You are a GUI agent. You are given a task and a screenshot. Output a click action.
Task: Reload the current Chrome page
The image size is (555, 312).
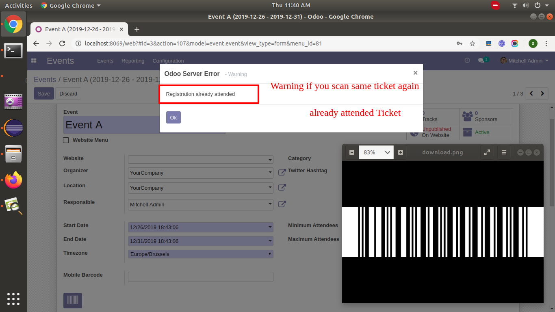pyautogui.click(x=62, y=43)
